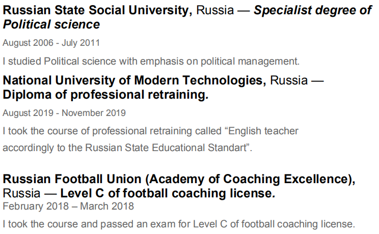Click the "February 2018 – March 2018" date line
Image resolution: width=379 pixels, height=234 pixels.
tap(68, 206)
